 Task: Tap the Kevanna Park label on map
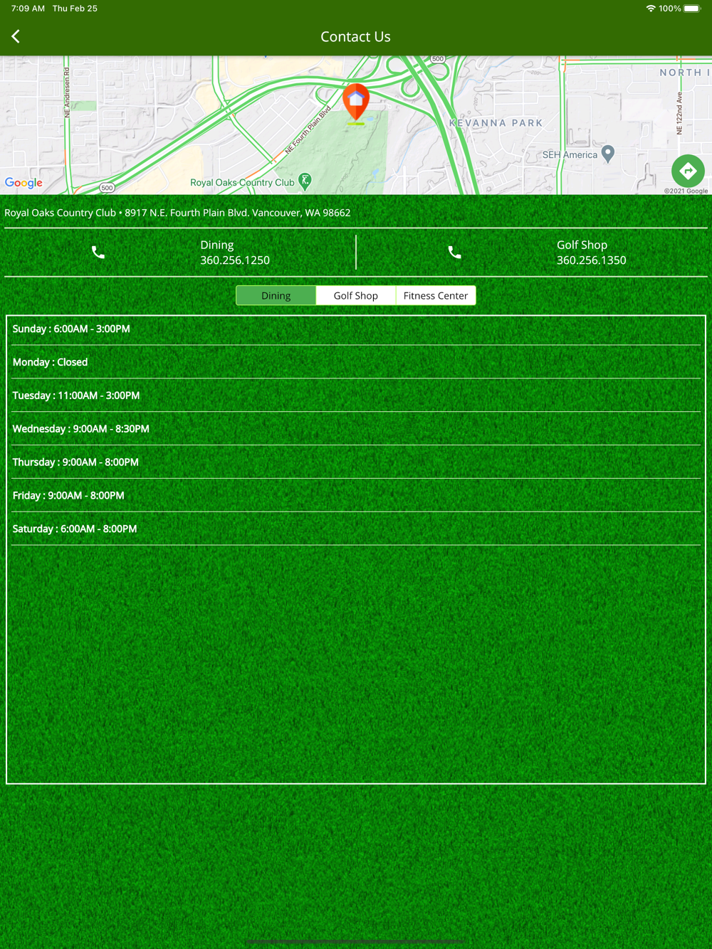coord(496,123)
